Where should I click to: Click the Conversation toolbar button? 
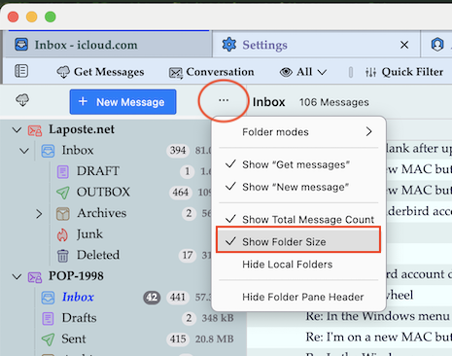coord(211,72)
